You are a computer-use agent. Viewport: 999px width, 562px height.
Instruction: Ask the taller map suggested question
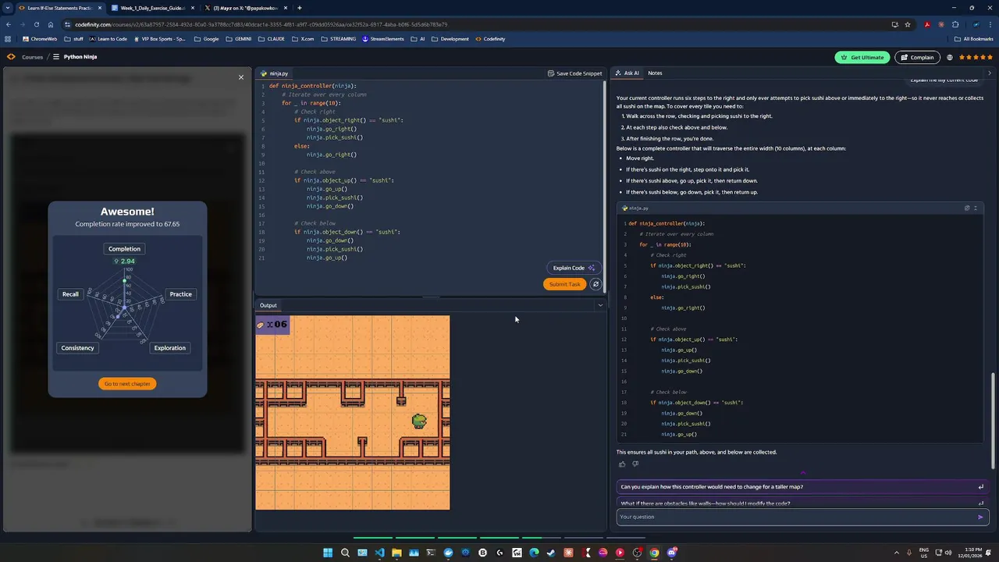(802, 487)
